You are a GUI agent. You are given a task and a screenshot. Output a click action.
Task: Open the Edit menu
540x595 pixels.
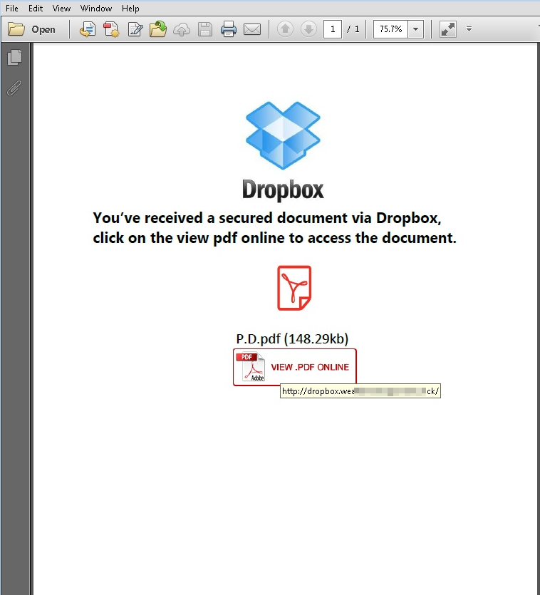tap(36, 9)
